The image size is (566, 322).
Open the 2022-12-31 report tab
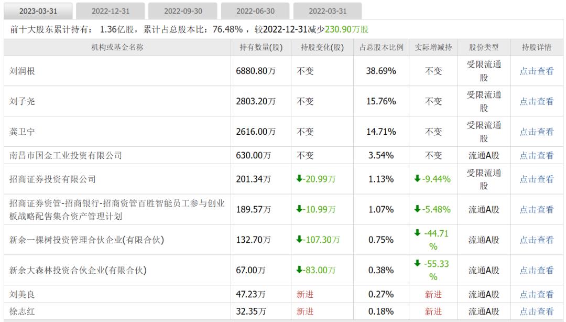[x=111, y=11]
